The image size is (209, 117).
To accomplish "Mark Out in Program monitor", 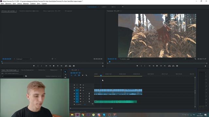I will click(145, 66).
